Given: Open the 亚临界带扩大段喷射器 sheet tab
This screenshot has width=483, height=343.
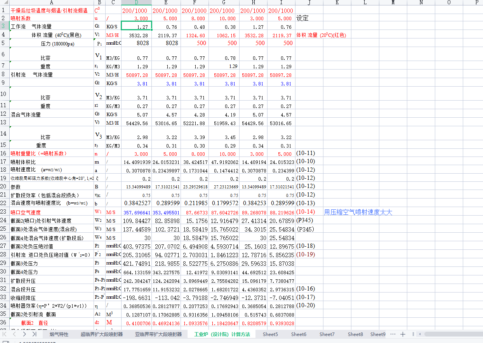Looking at the screenshot, I should coord(158,334).
